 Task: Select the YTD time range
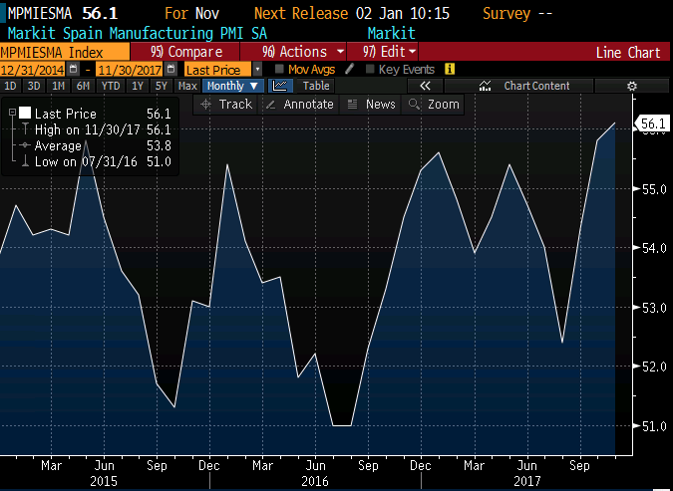(110, 87)
